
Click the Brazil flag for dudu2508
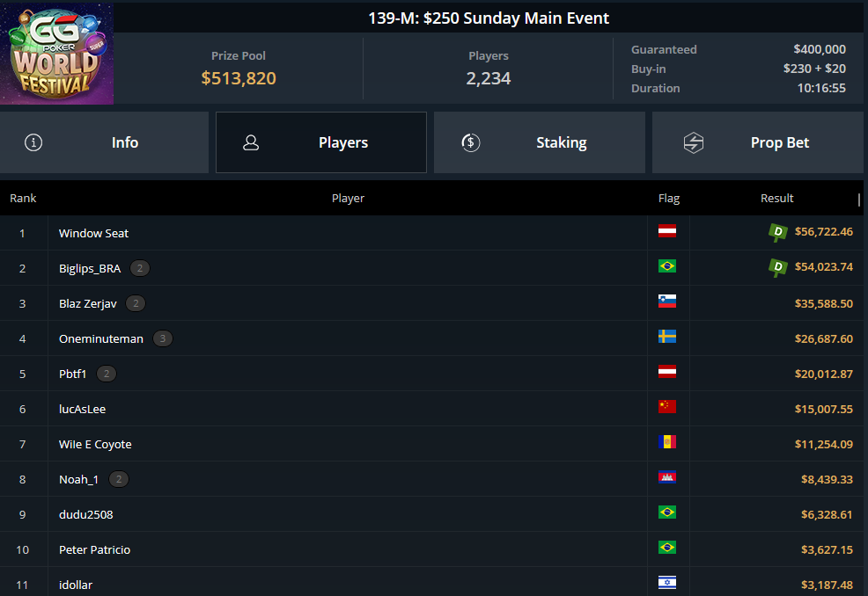coord(667,512)
